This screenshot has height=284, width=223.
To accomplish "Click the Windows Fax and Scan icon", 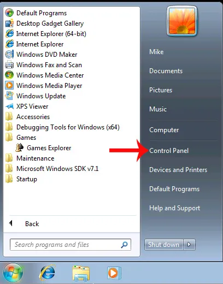I will [x=9, y=65].
